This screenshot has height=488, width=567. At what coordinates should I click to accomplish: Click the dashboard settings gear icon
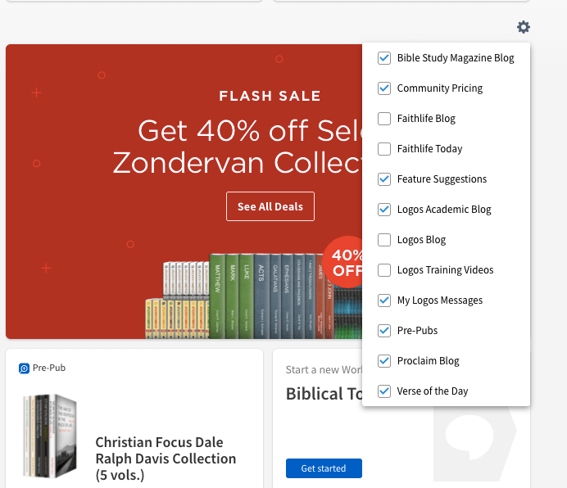524,27
